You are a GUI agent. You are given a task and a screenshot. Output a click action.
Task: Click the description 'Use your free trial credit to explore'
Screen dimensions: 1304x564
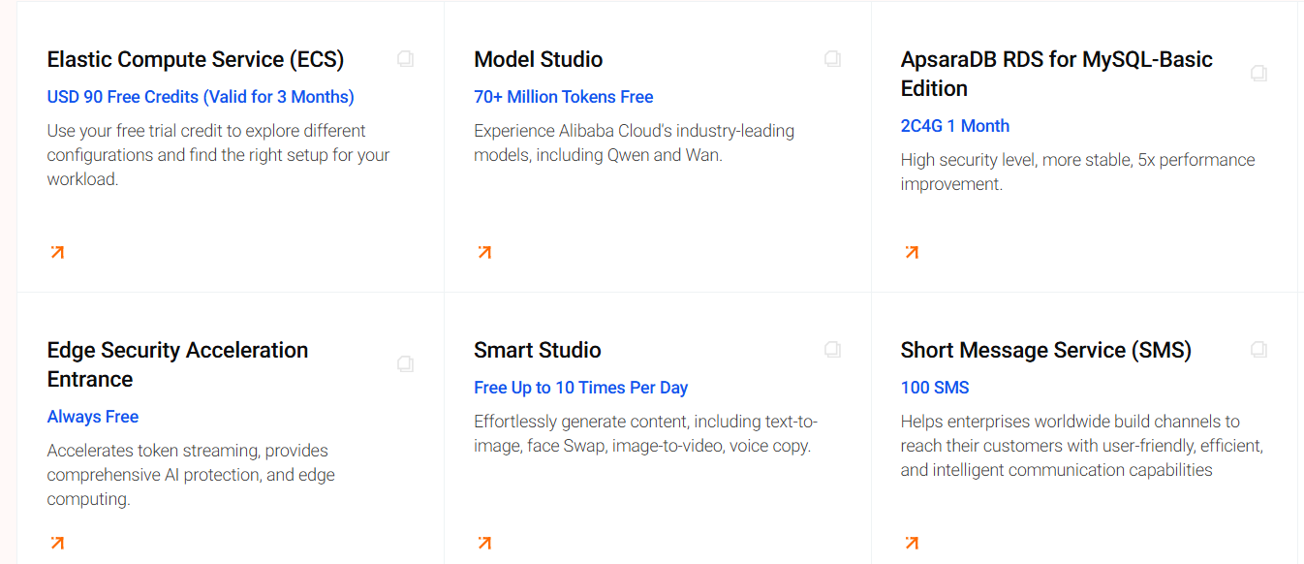coord(219,155)
